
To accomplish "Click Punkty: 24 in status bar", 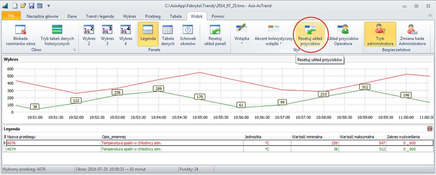I will (189, 169).
